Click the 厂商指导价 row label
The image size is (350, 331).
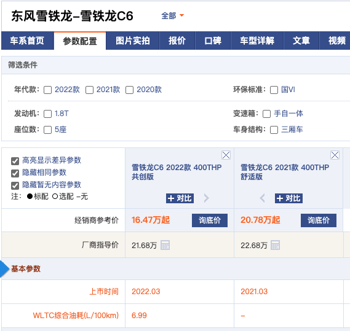tap(100, 245)
